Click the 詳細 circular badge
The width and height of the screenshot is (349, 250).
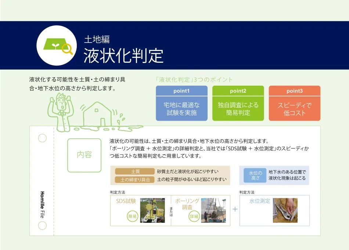194,216
